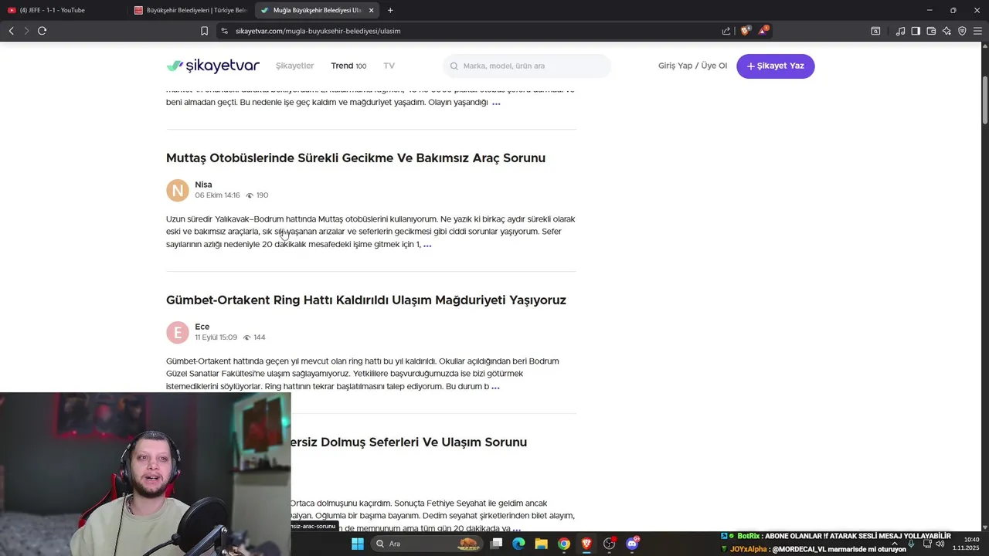The image size is (989, 556).
Task: Click Ece's avatar circle
Action: (x=178, y=332)
